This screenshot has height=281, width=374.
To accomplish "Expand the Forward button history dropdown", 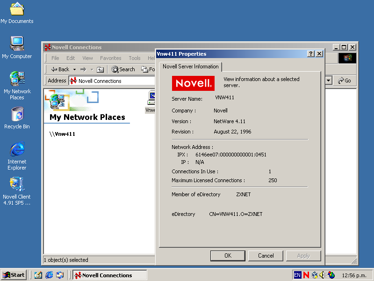I will [x=92, y=69].
